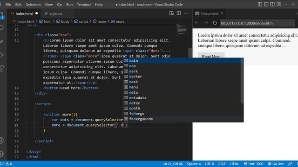Click line number 21 in gutter
The width and height of the screenshot is (298, 167).
17,125
